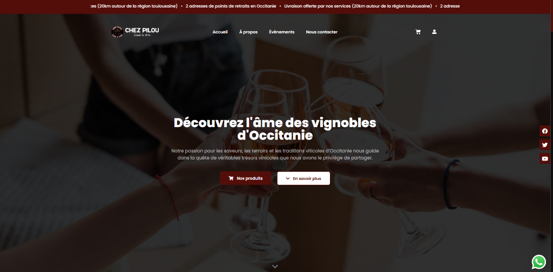Click the user account icon
553x272 pixels.
[x=434, y=32]
